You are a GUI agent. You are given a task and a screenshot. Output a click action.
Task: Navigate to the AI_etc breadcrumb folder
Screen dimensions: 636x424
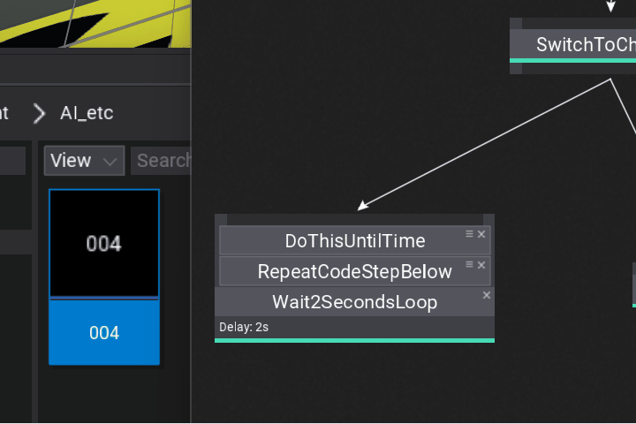[x=87, y=113]
